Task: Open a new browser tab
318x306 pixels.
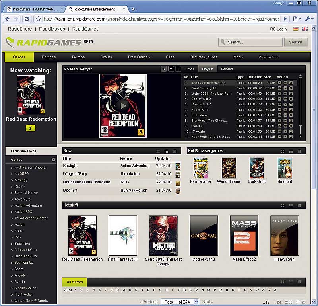Action: 133,9
